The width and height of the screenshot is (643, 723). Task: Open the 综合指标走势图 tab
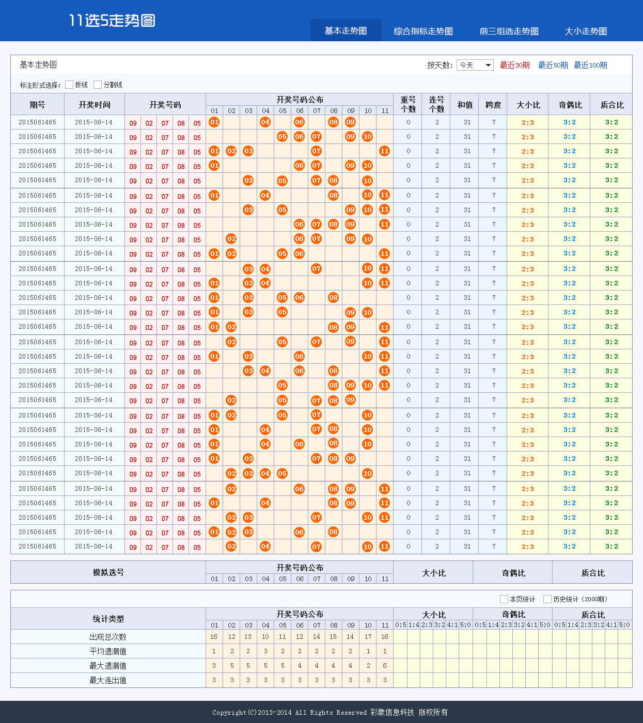pyautogui.click(x=424, y=31)
